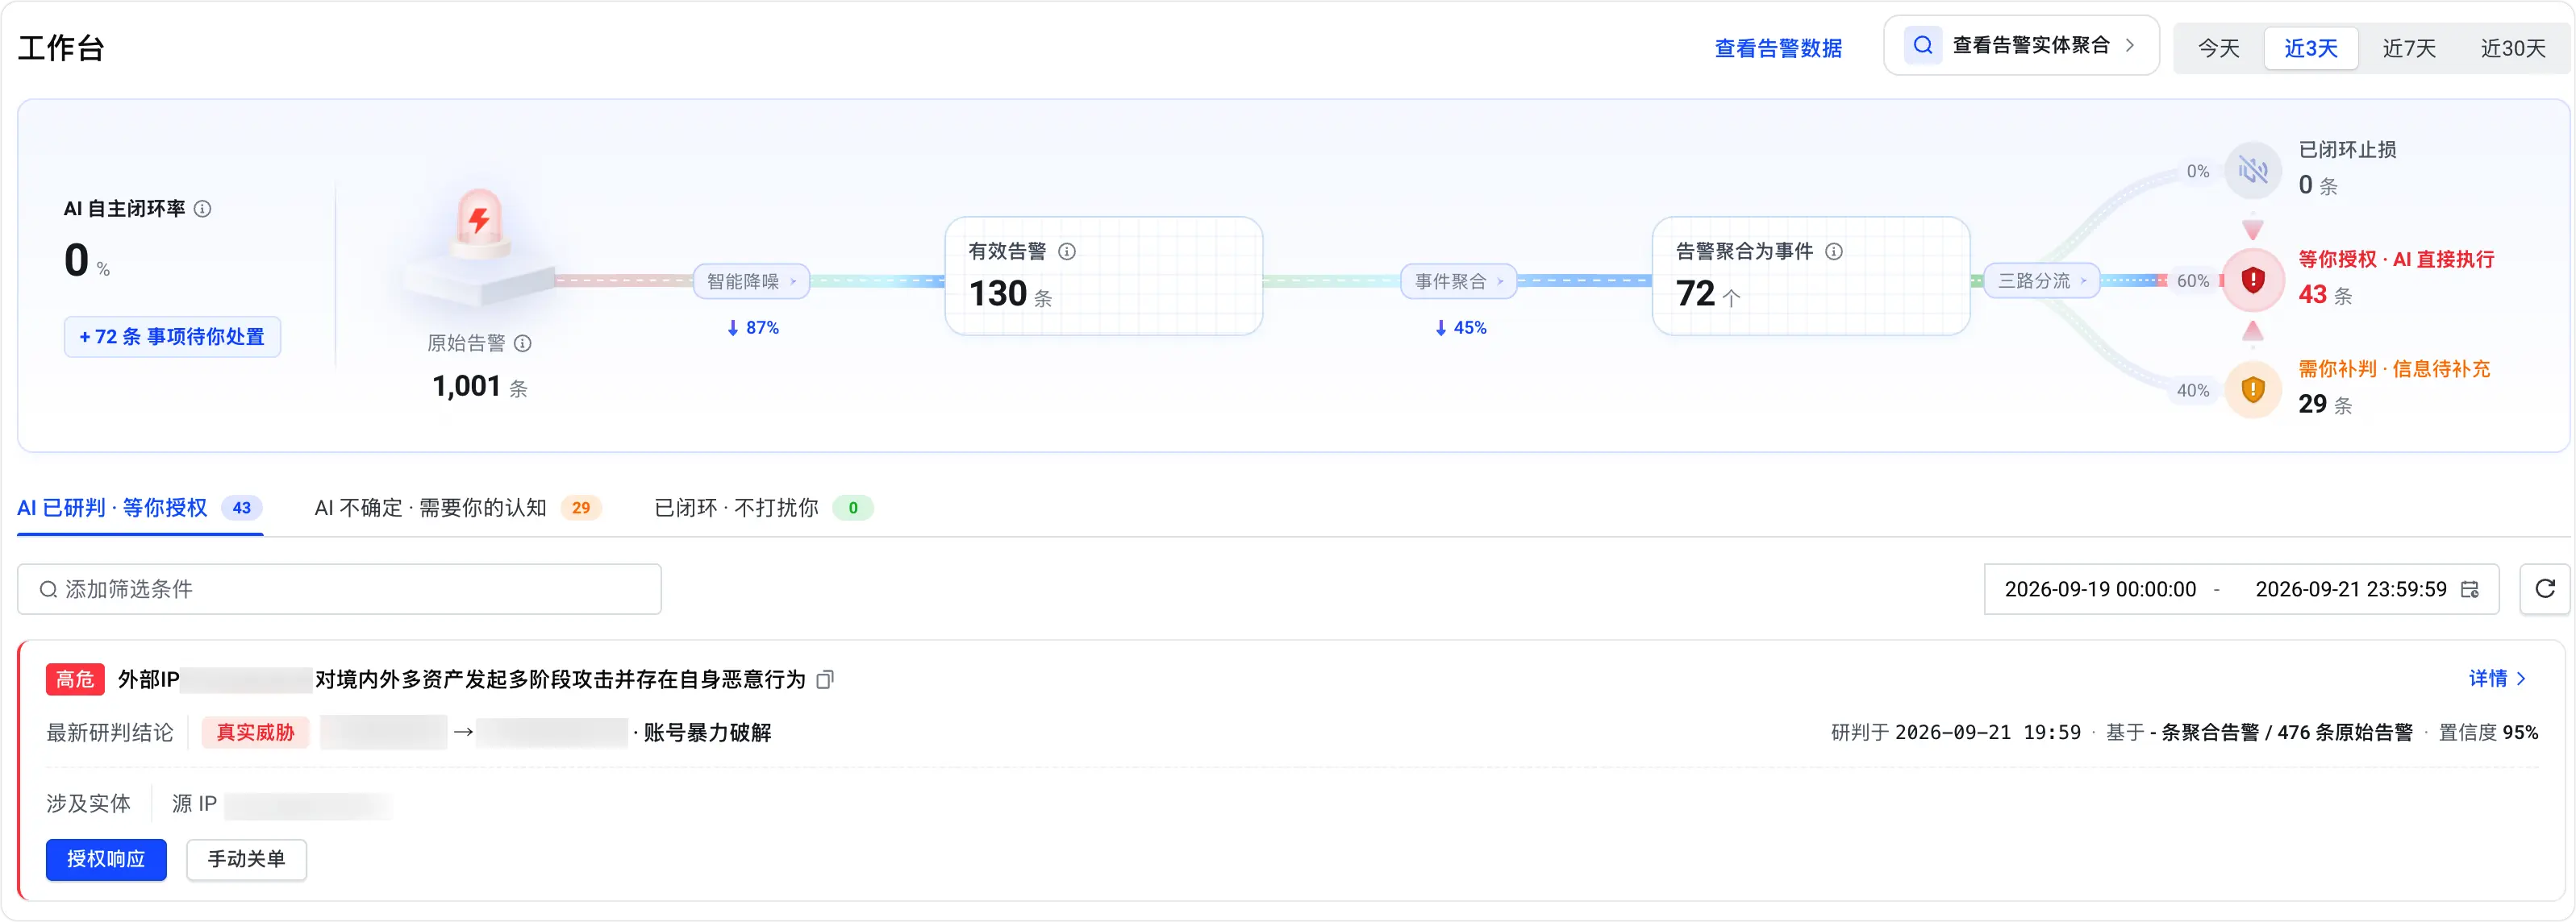Viewport: 2576px width, 922px height.
Task: Click the orange shield icon for 需你补判
Action: click(x=2253, y=389)
